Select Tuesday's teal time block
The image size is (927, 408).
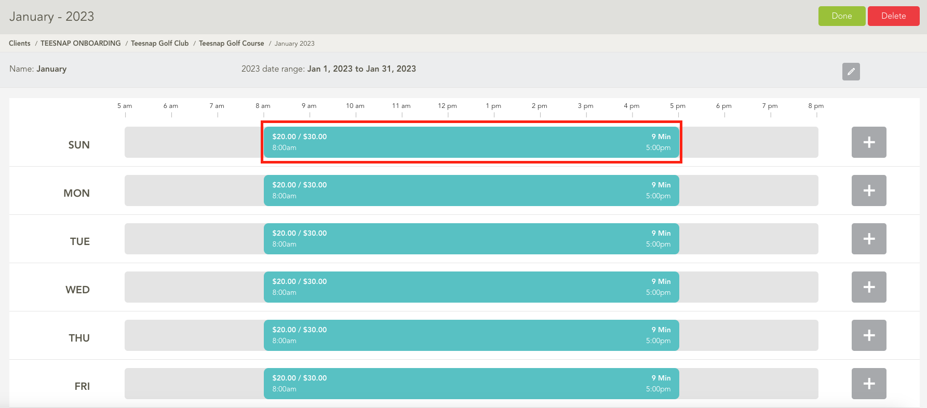pyautogui.click(x=471, y=239)
